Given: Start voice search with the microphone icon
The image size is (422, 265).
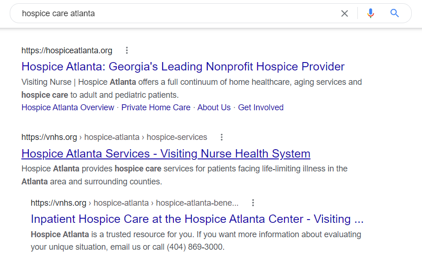Looking at the screenshot, I should [x=370, y=13].
